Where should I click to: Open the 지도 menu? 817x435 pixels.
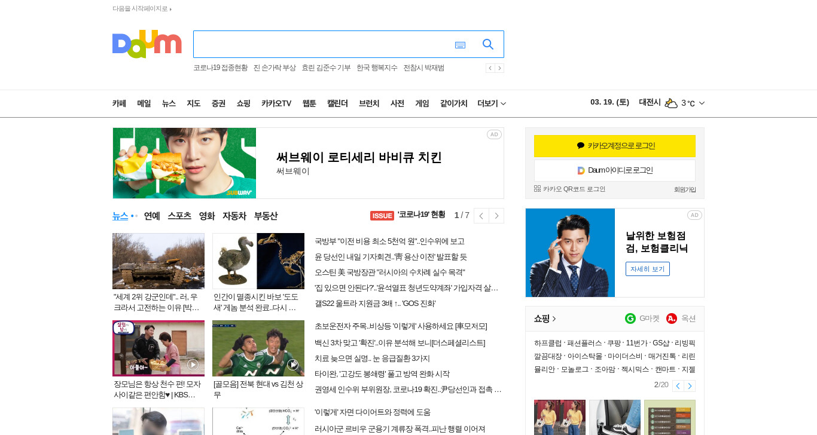click(194, 103)
